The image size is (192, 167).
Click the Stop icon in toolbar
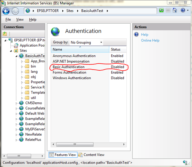tap(168, 10)
